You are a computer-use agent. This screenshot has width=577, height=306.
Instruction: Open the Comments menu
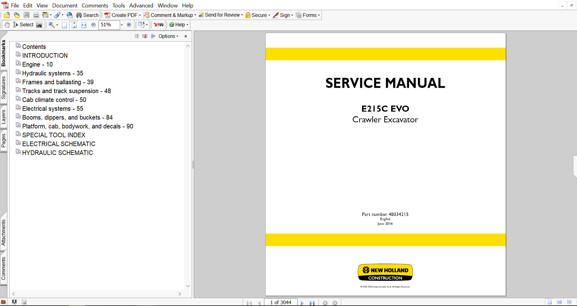pos(95,5)
